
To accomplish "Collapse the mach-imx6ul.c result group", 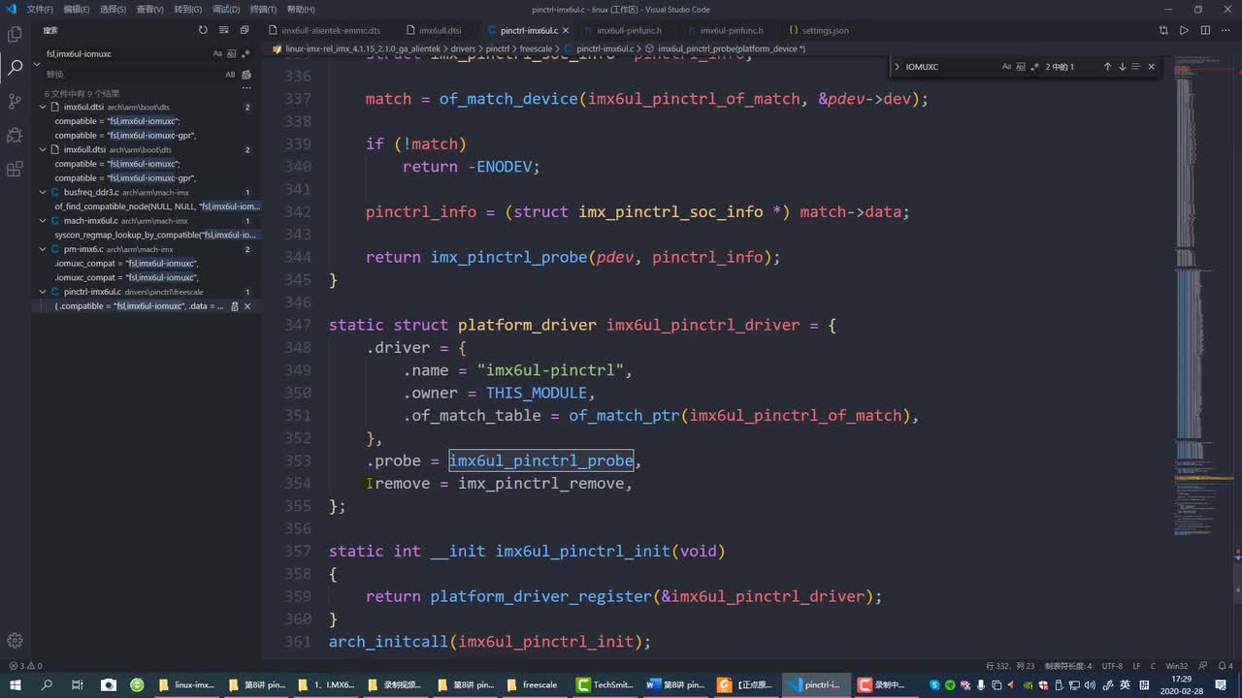I will click(43, 221).
